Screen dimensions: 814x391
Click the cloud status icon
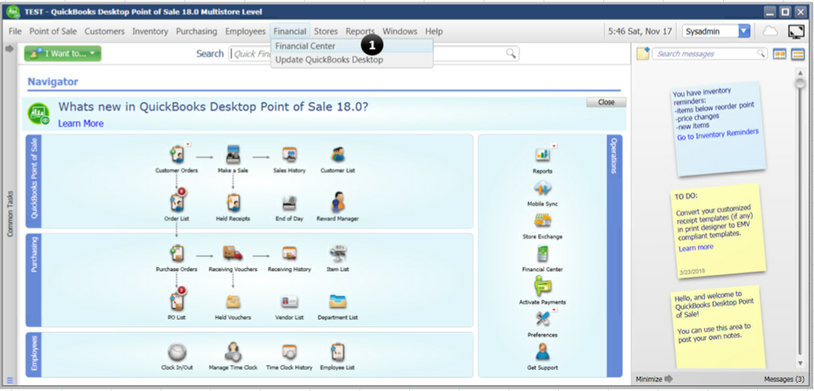(770, 31)
